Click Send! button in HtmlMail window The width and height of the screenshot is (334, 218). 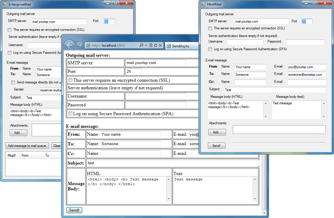(217, 146)
